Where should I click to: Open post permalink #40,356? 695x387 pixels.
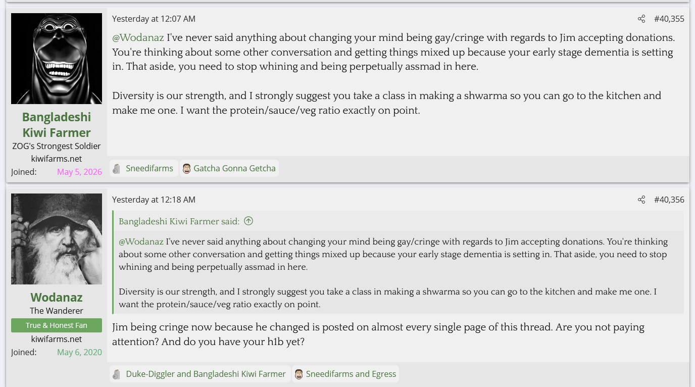669,200
